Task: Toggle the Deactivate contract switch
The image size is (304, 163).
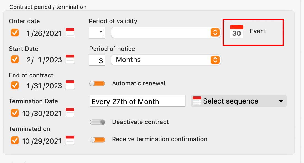Action: 98,122
